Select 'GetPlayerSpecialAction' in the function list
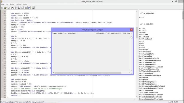 (151, 67)
